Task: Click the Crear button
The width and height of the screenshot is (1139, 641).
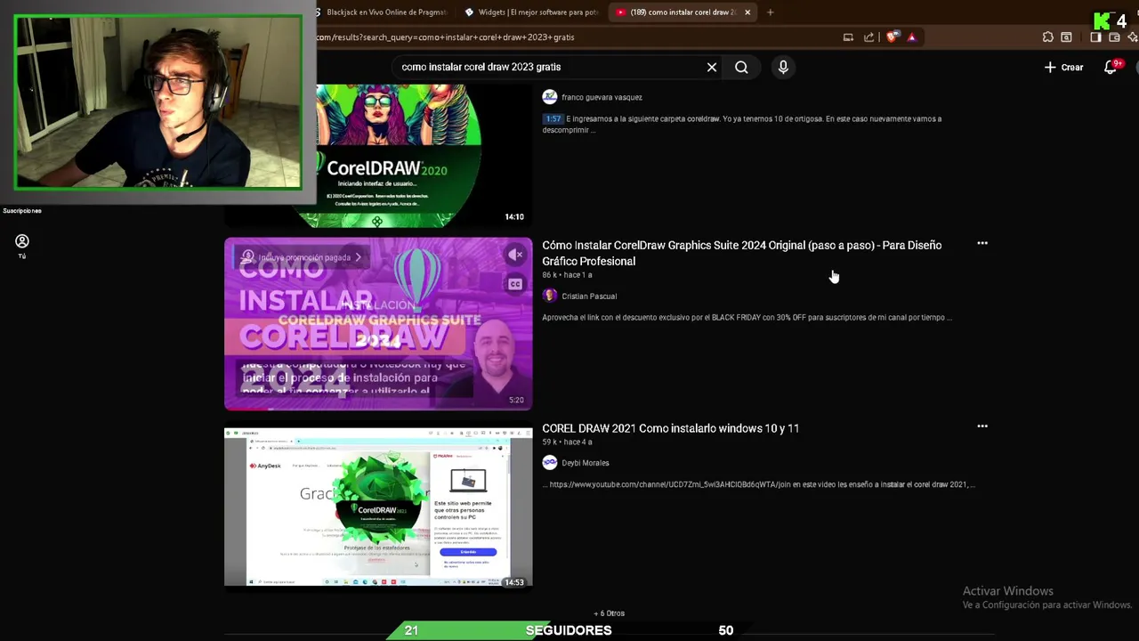Action: [1063, 67]
